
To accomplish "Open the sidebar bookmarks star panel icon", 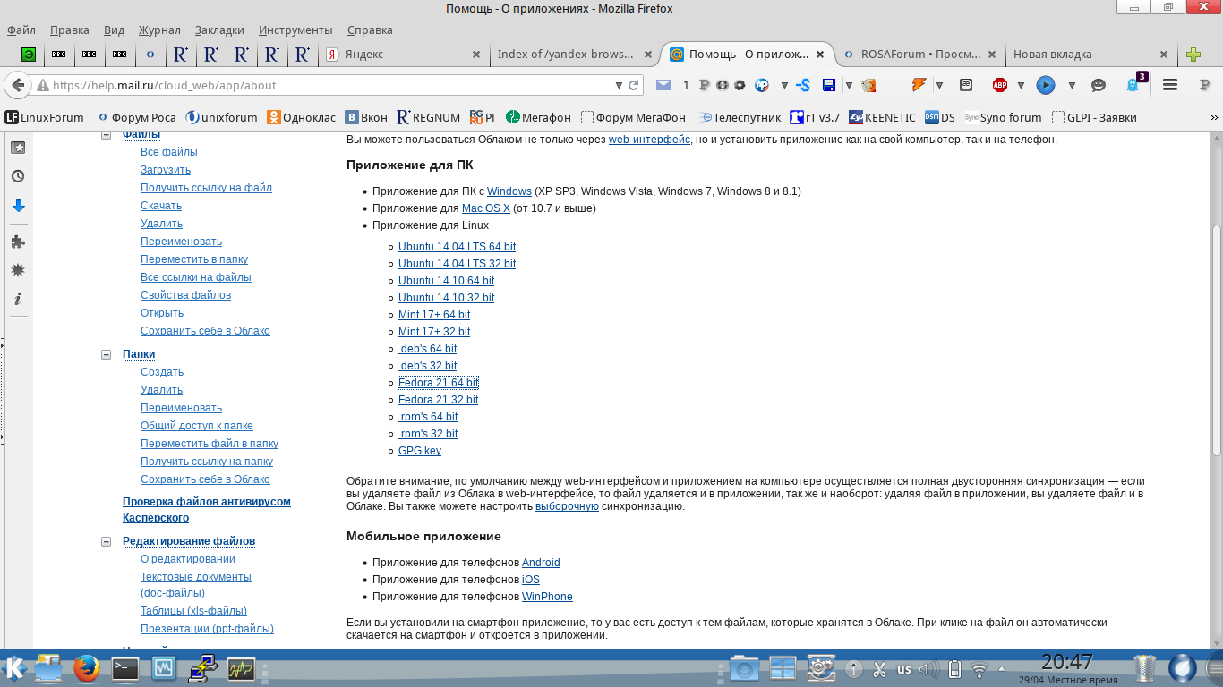I will point(17,148).
